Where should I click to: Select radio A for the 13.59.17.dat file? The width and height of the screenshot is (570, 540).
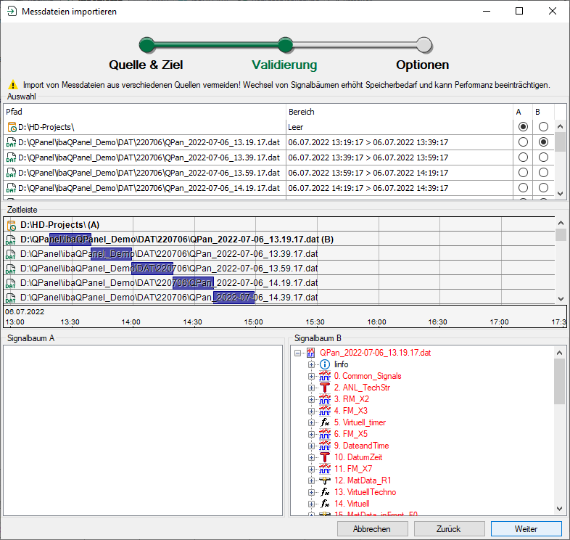[x=523, y=173]
